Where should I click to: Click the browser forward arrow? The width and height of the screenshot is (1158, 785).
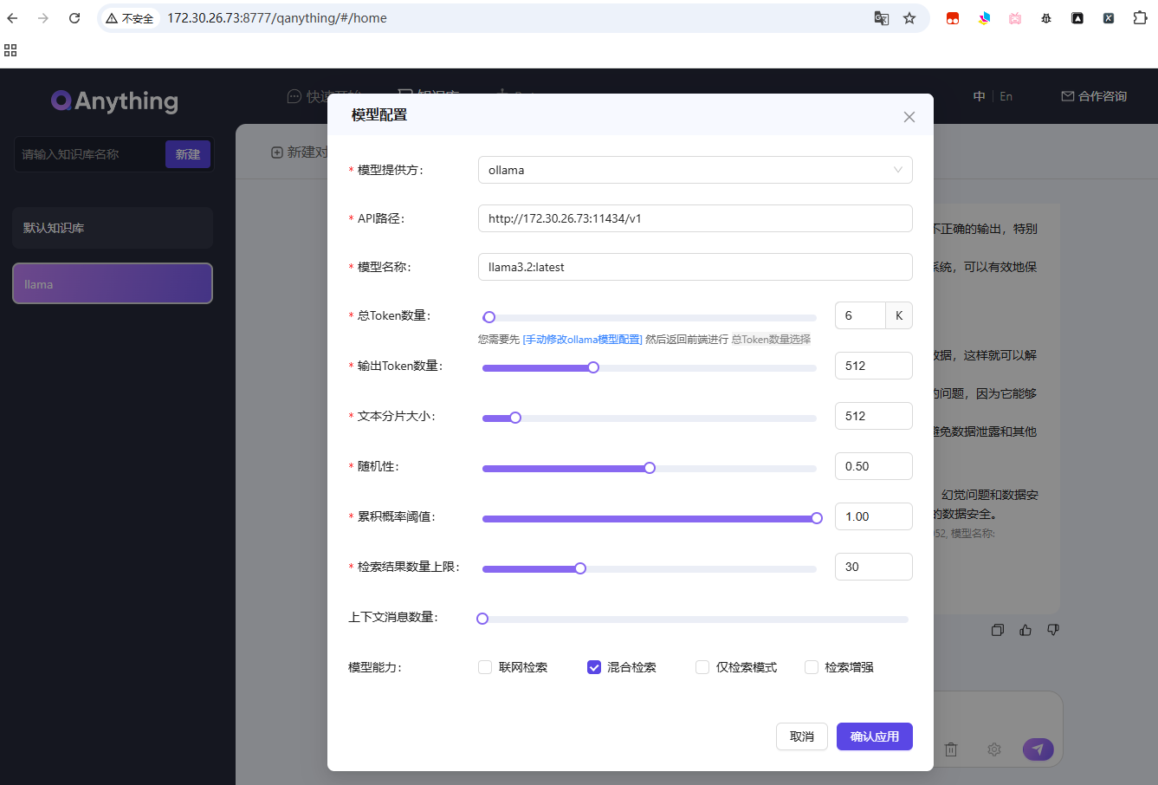pos(43,18)
